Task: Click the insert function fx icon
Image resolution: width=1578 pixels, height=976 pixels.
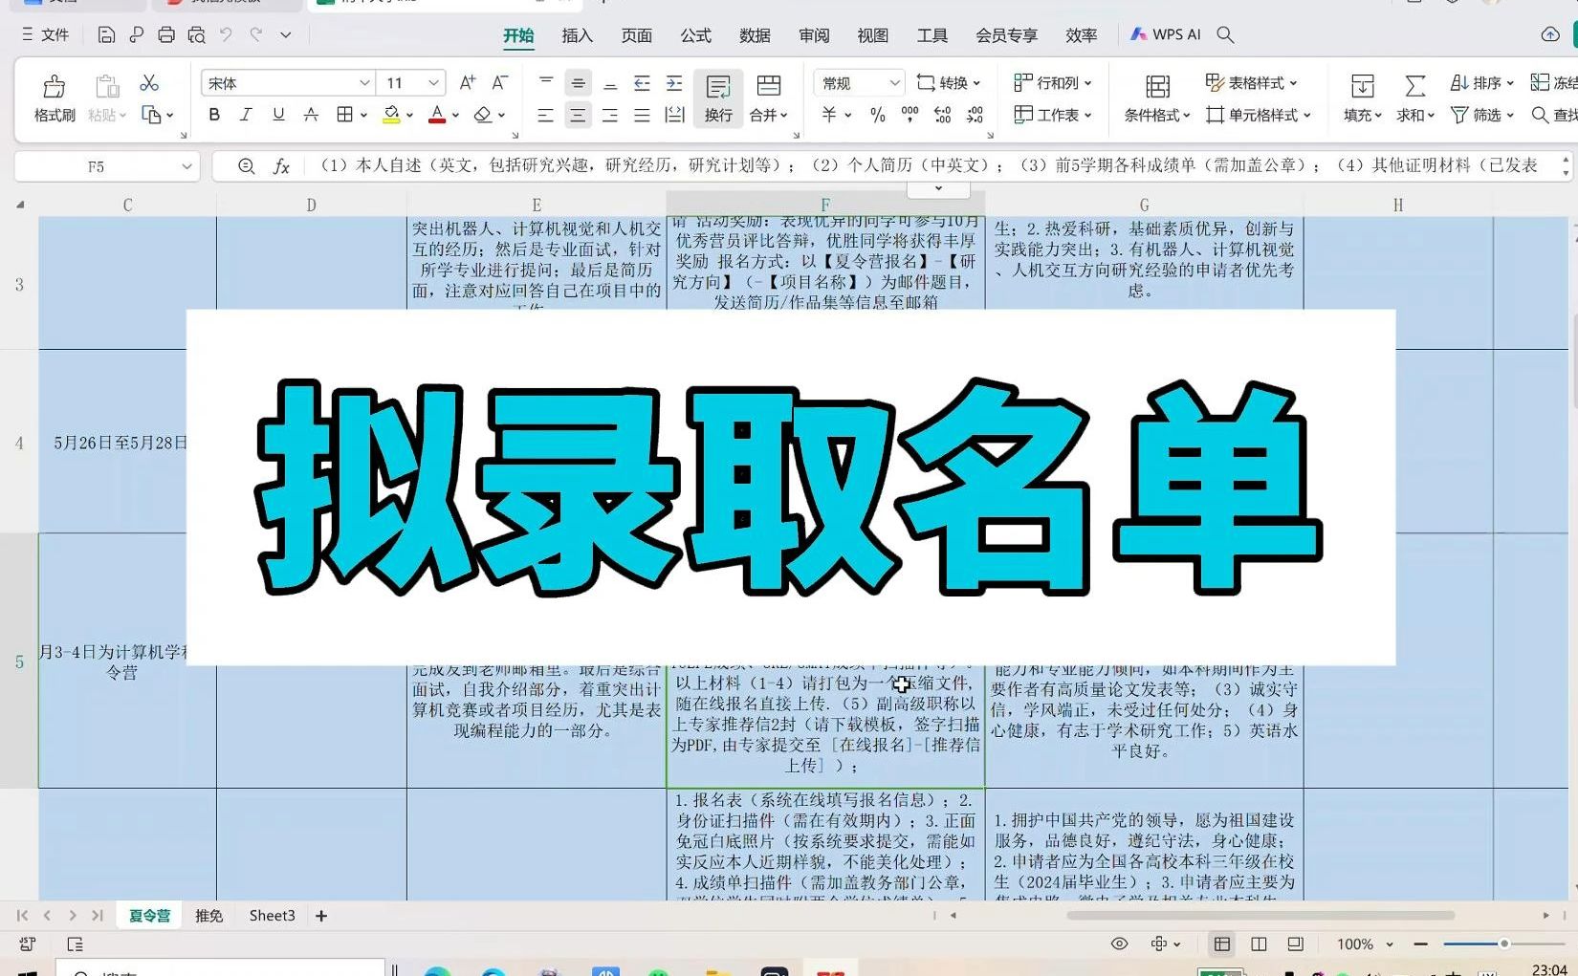Action: point(281,166)
